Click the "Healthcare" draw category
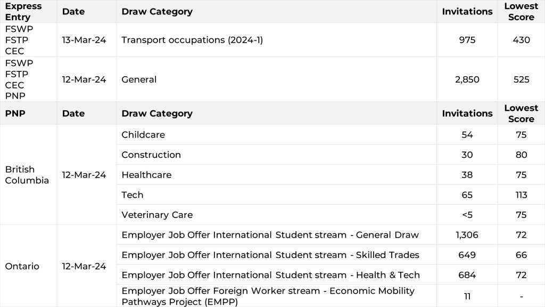Image resolution: width=545 pixels, height=307 pixels. [x=146, y=175]
